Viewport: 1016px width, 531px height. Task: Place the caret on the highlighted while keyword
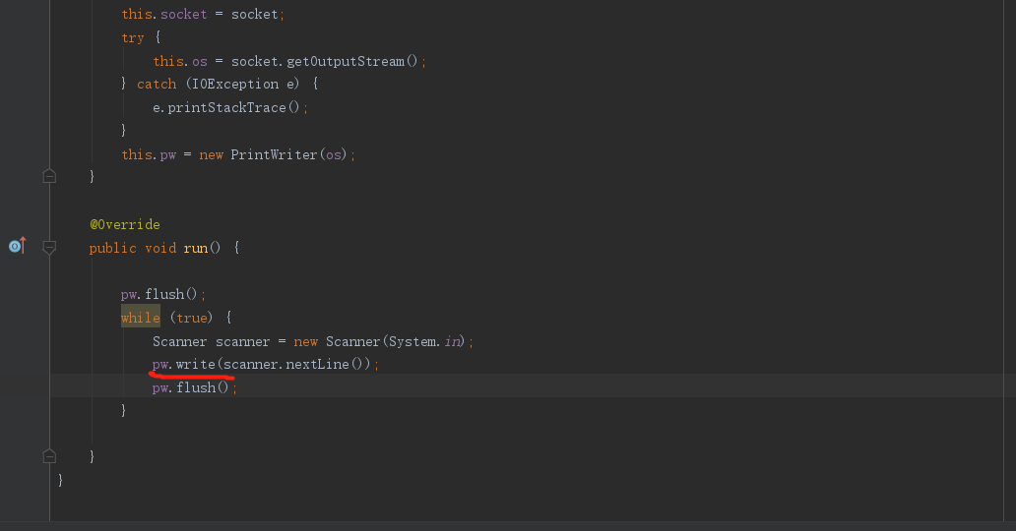(141, 318)
